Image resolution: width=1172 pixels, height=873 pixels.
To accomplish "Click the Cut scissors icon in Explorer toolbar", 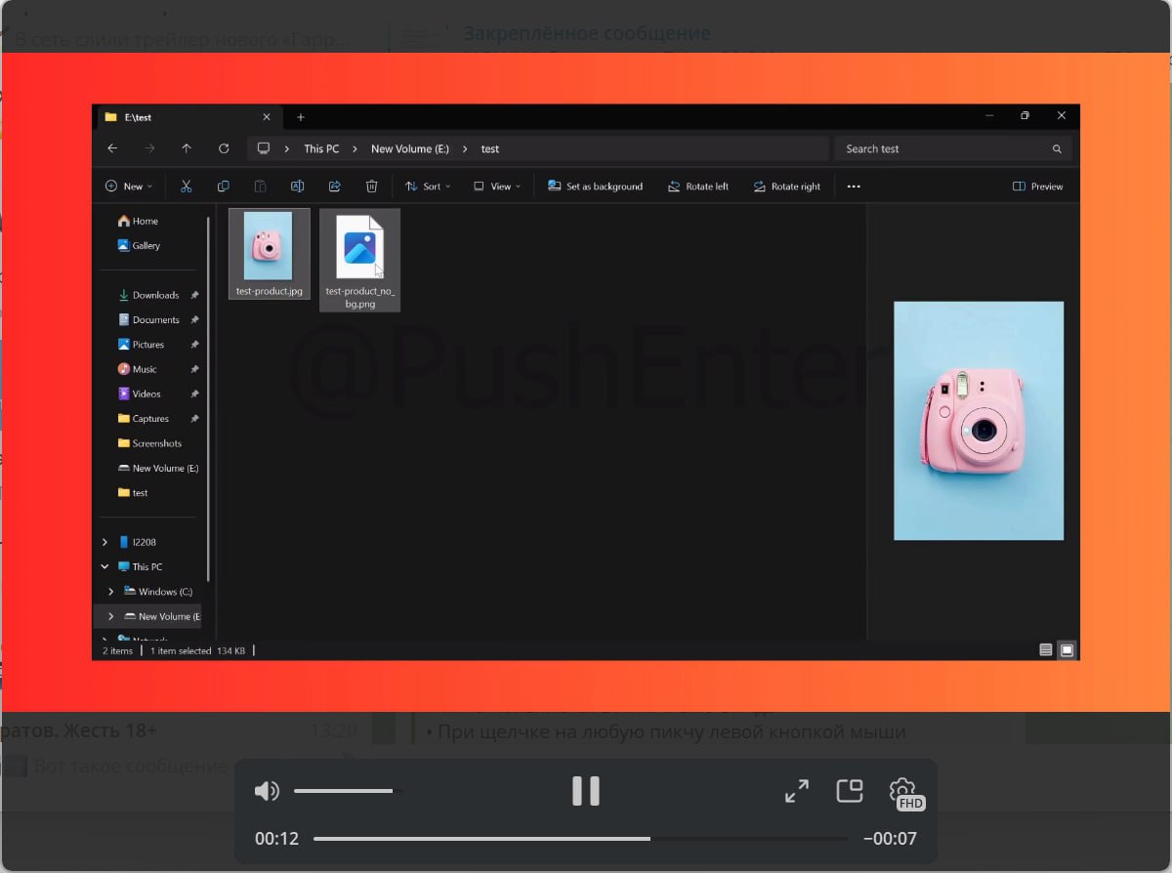I will click(187, 187).
